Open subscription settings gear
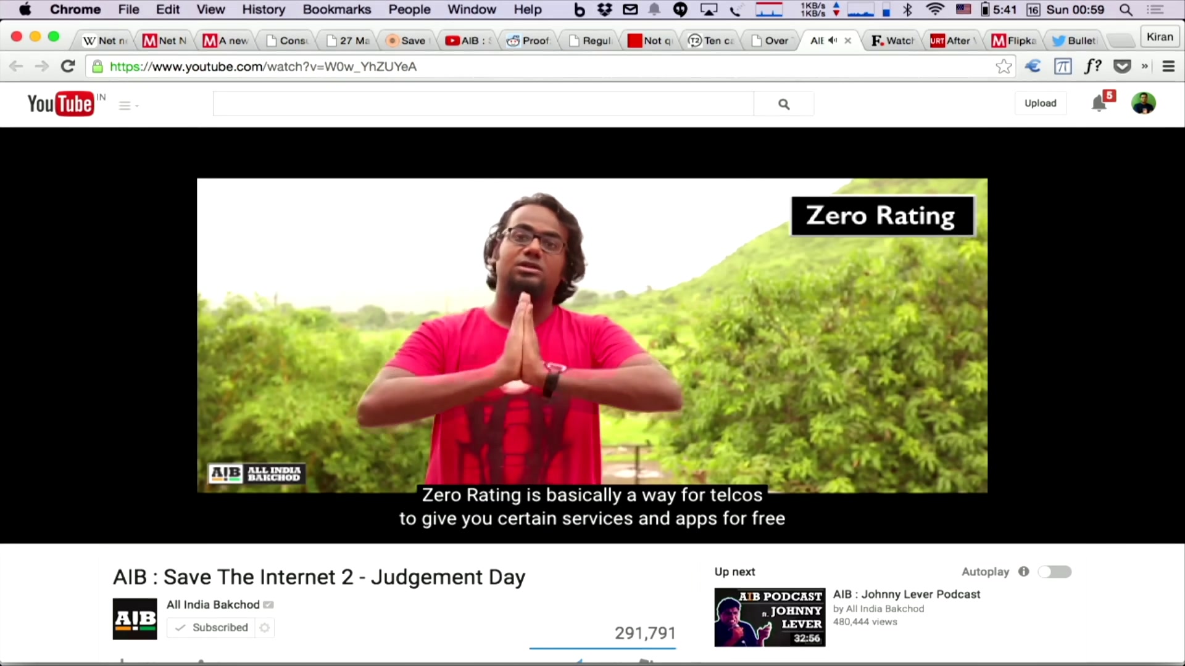This screenshot has height=666, width=1185. tap(265, 627)
